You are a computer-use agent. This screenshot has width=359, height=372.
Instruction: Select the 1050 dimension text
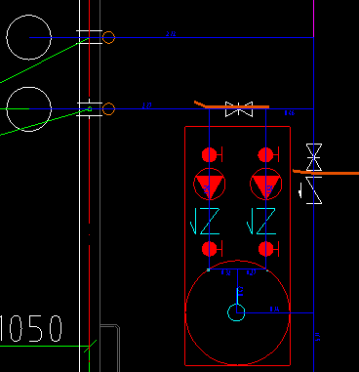[x=31, y=329]
